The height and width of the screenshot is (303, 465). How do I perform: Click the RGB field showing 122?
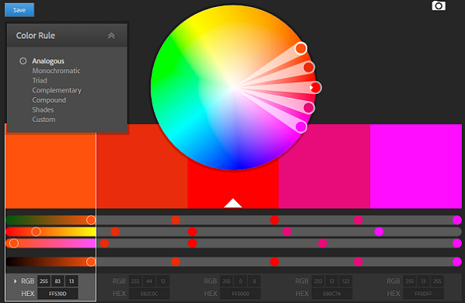pos(346,281)
